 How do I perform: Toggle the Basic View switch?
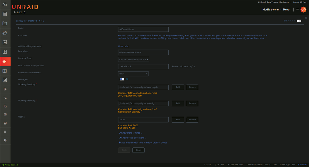tap(299, 21)
